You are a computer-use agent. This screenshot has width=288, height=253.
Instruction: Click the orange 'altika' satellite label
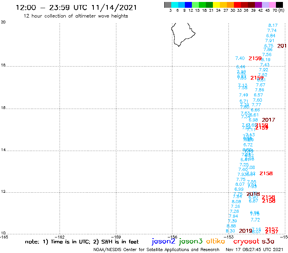216,241
